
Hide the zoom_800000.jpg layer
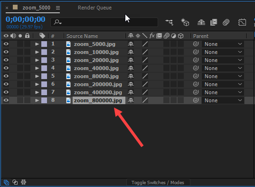[x=6, y=100]
